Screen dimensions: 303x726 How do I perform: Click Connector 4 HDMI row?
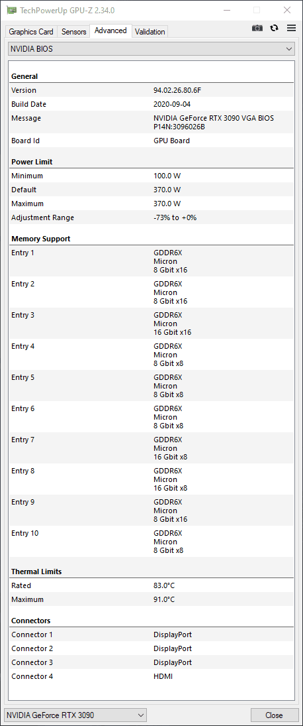pos(151,676)
